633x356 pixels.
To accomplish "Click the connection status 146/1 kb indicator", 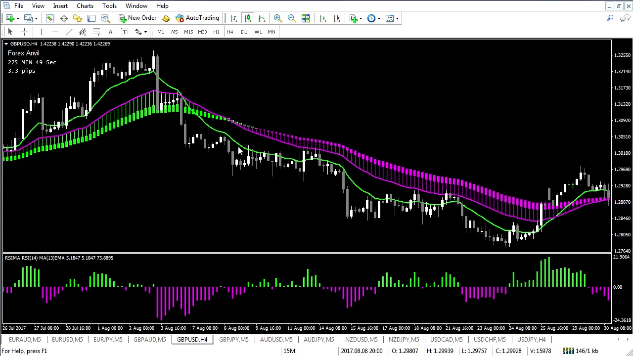I will click(x=581, y=351).
